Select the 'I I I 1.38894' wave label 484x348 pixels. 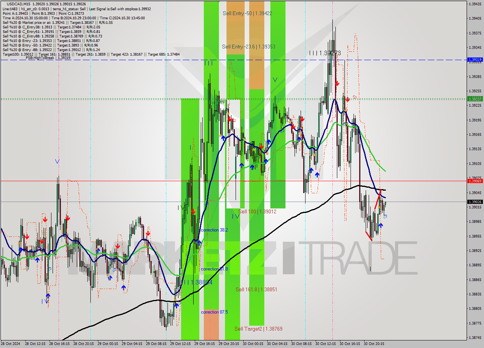pos(197,282)
